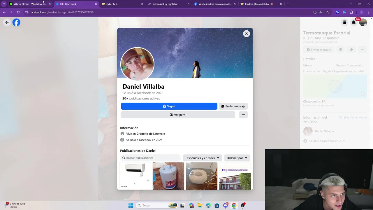Viewport: 373px width, 210px height.
Task: Open the three-dots more options button
Action: [x=243, y=115]
